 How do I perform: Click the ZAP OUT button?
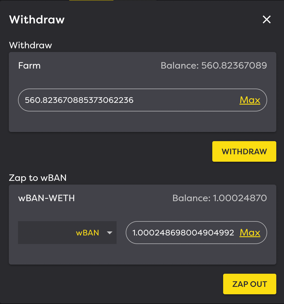pyautogui.click(x=250, y=284)
